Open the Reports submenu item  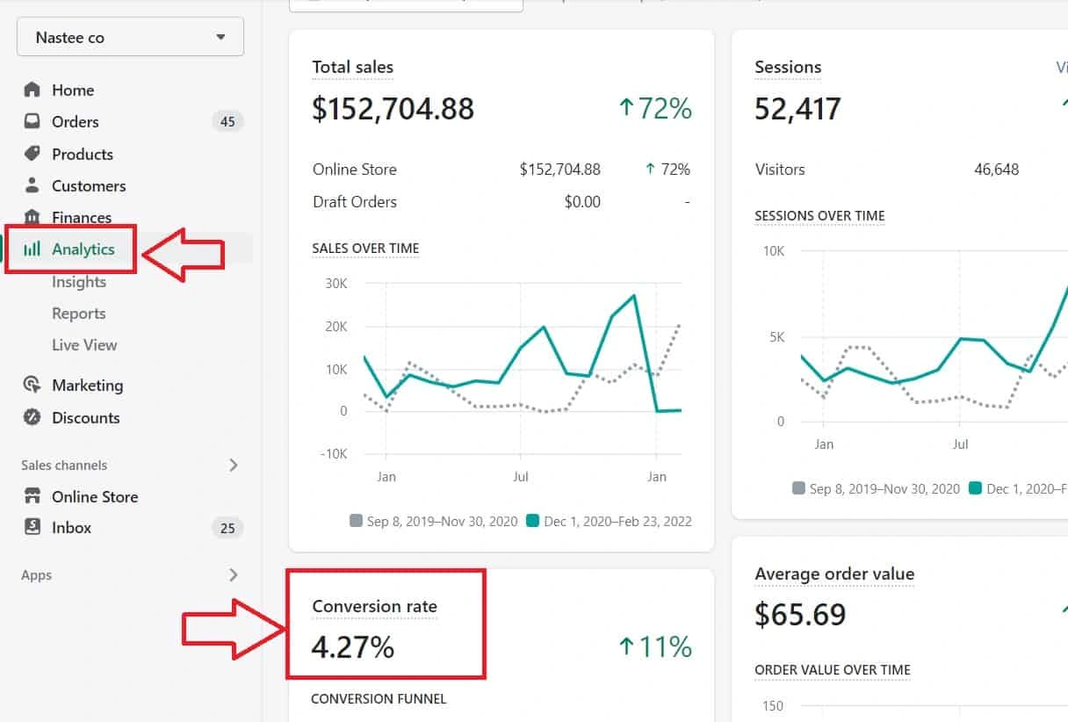(x=78, y=314)
